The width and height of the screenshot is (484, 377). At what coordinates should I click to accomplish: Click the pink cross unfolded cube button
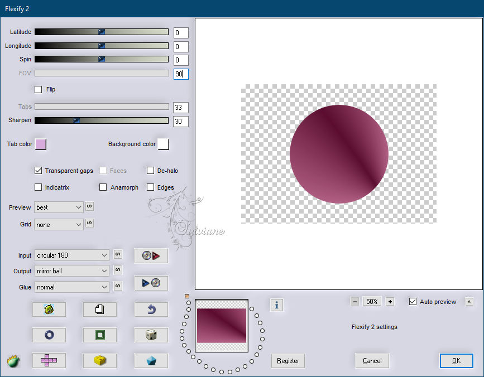49,360
